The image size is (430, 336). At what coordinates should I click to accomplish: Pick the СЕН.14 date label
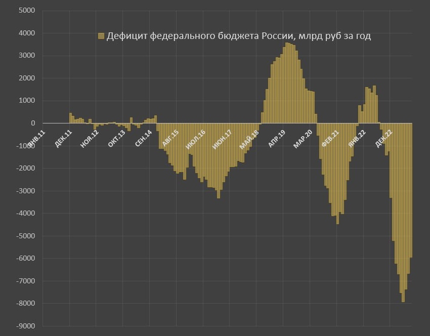(143, 138)
